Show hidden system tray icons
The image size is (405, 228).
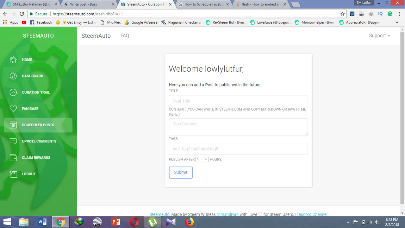[x=348, y=222]
